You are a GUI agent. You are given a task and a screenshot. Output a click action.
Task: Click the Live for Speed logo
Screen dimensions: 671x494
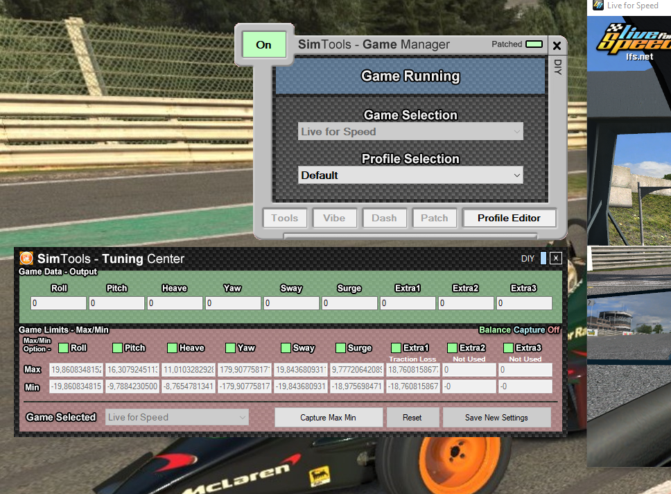tap(634, 39)
